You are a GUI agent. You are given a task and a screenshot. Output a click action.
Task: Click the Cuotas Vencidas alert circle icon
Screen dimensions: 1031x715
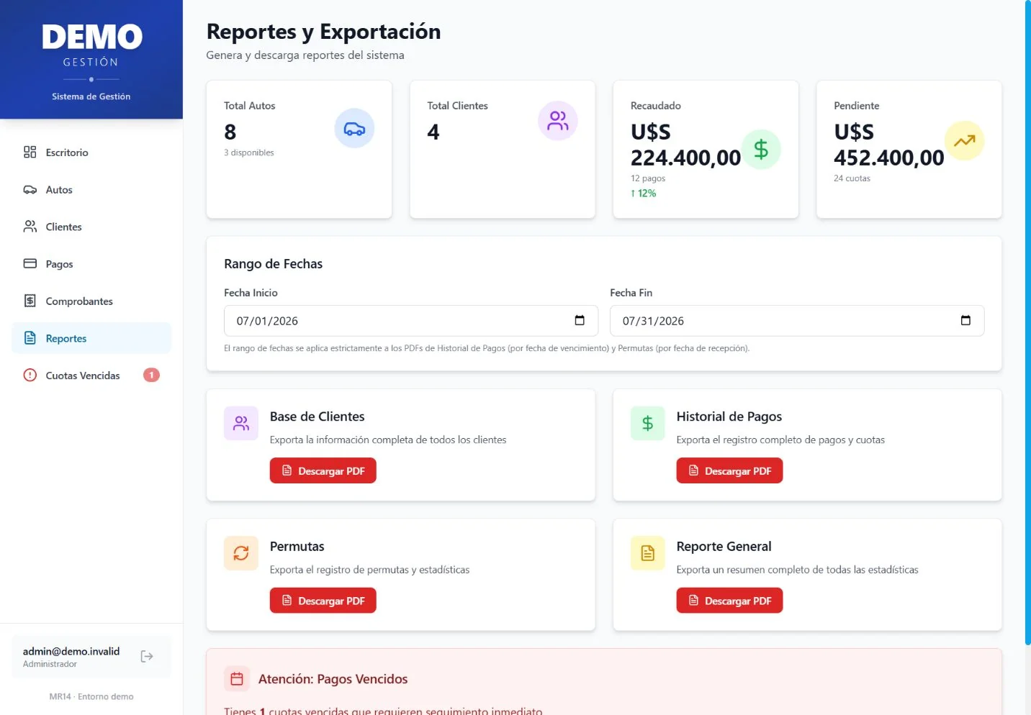(x=30, y=375)
